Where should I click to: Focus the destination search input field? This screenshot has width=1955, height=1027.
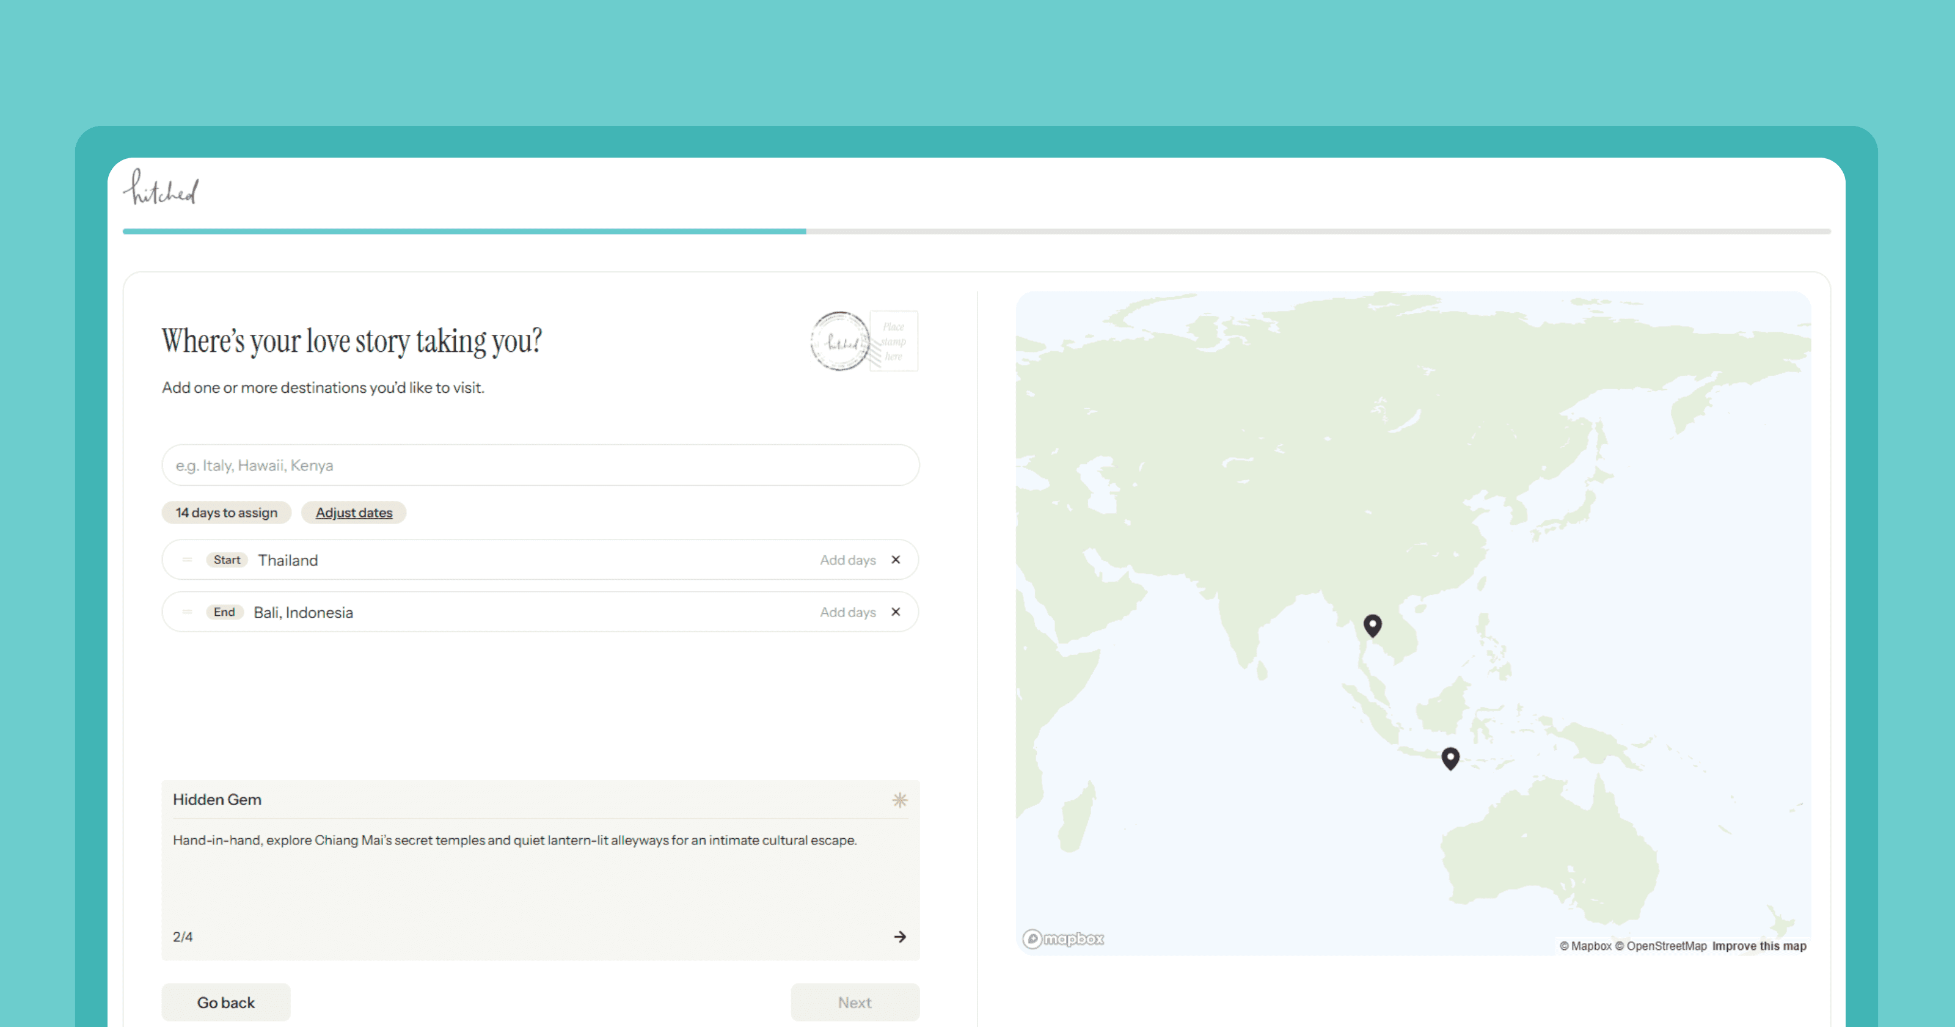539,466
